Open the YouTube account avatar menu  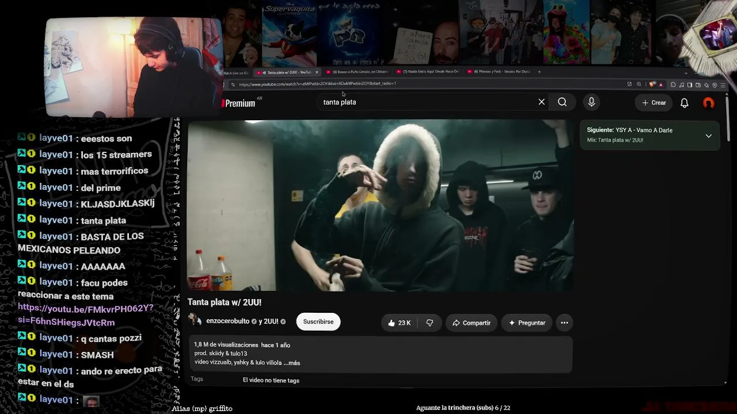[x=709, y=103]
